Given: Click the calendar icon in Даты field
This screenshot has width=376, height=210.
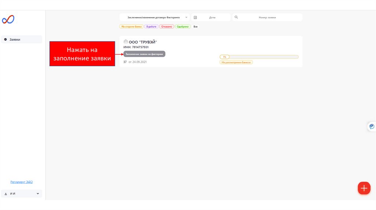Looking at the screenshot, I should [x=195, y=18].
